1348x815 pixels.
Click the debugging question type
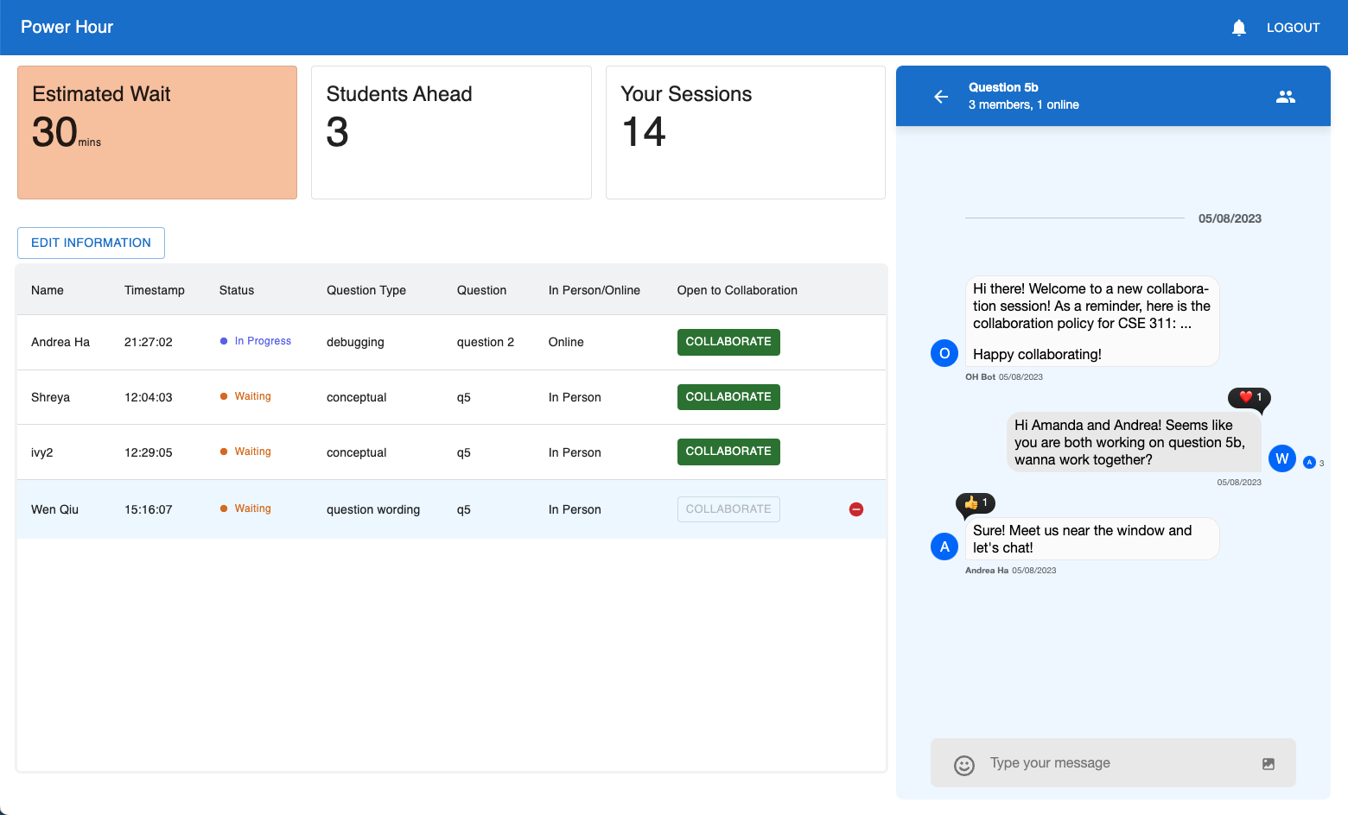point(355,342)
